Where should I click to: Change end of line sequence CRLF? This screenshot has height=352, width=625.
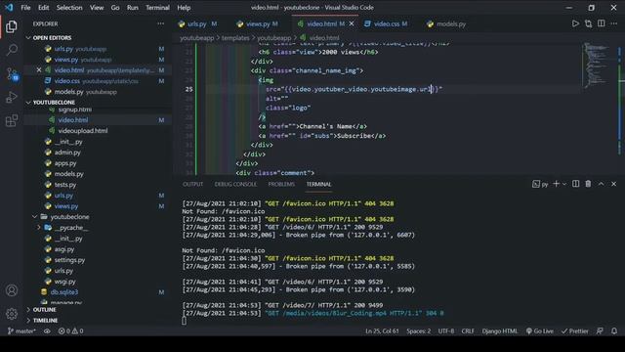point(468,330)
